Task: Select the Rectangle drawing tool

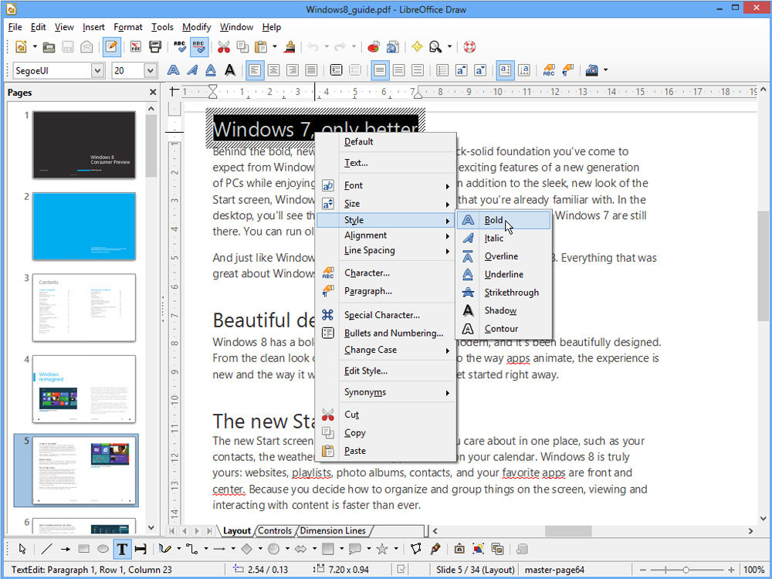Action: [83, 549]
